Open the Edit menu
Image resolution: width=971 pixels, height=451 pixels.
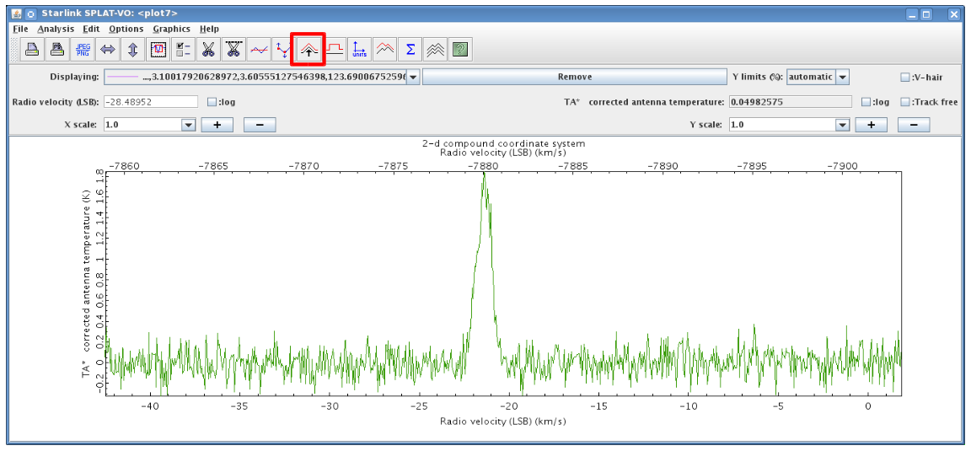point(91,29)
